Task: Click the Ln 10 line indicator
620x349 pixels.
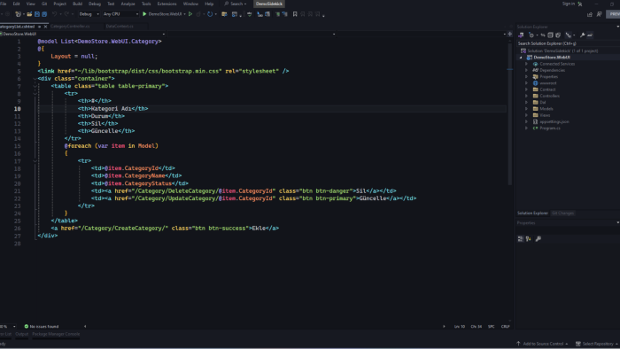Action: pyautogui.click(x=460, y=327)
